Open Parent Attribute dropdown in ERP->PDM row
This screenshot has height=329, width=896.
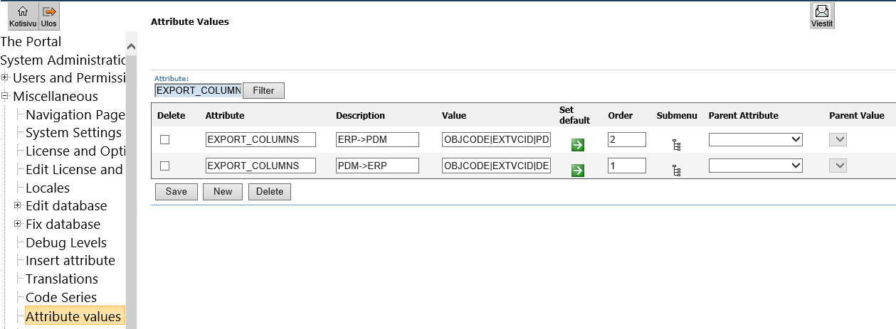click(x=755, y=140)
